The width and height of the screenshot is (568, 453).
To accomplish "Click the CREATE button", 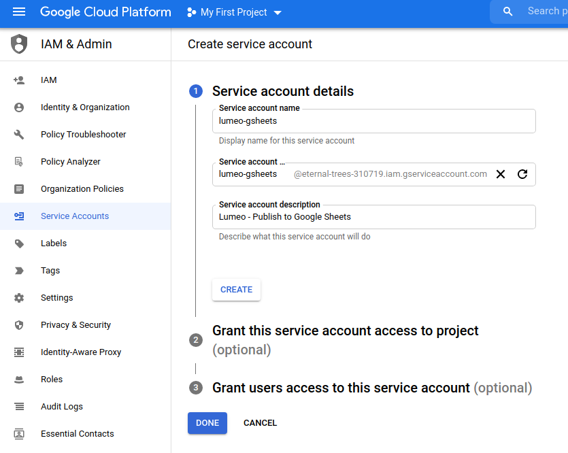I will pyautogui.click(x=236, y=290).
